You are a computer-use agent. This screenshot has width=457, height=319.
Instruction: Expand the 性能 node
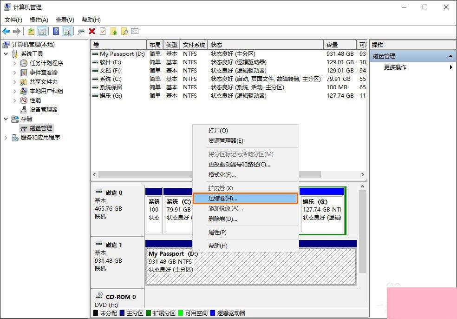click(14, 100)
